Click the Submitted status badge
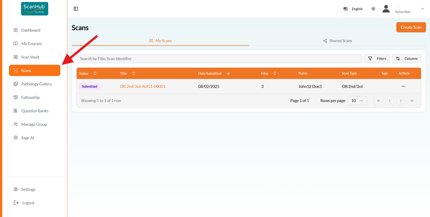This screenshot has height=217, width=430. [x=90, y=86]
